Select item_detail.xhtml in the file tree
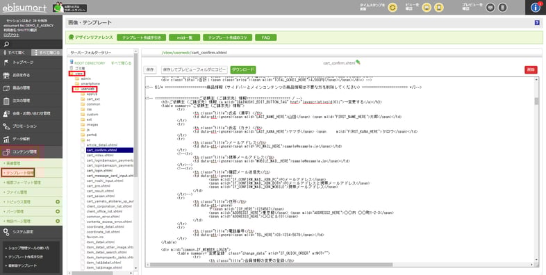Viewport: 546px width, 275px height. point(100,242)
